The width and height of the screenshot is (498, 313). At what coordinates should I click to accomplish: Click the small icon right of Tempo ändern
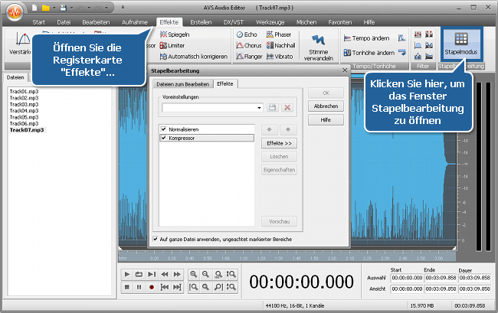tap(401, 38)
